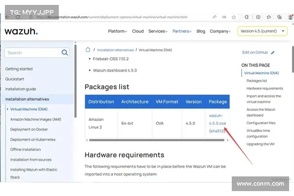Open Virtual Machine (OVA) sidebar entry

coord(29,109)
